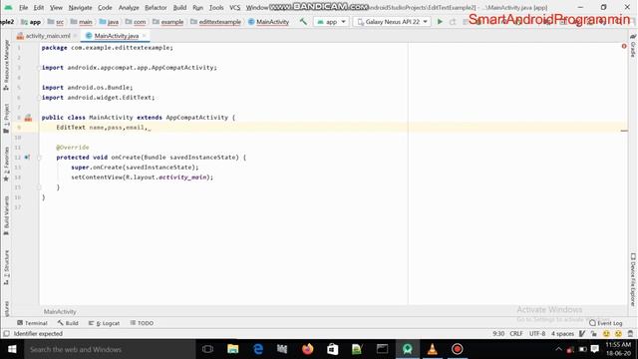This screenshot has width=638, height=359.
Task: Show hidden system tray icons
Action: (558, 349)
